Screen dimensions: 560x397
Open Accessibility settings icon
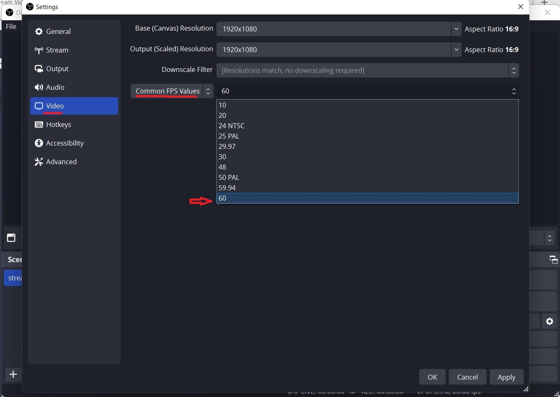pyautogui.click(x=39, y=143)
